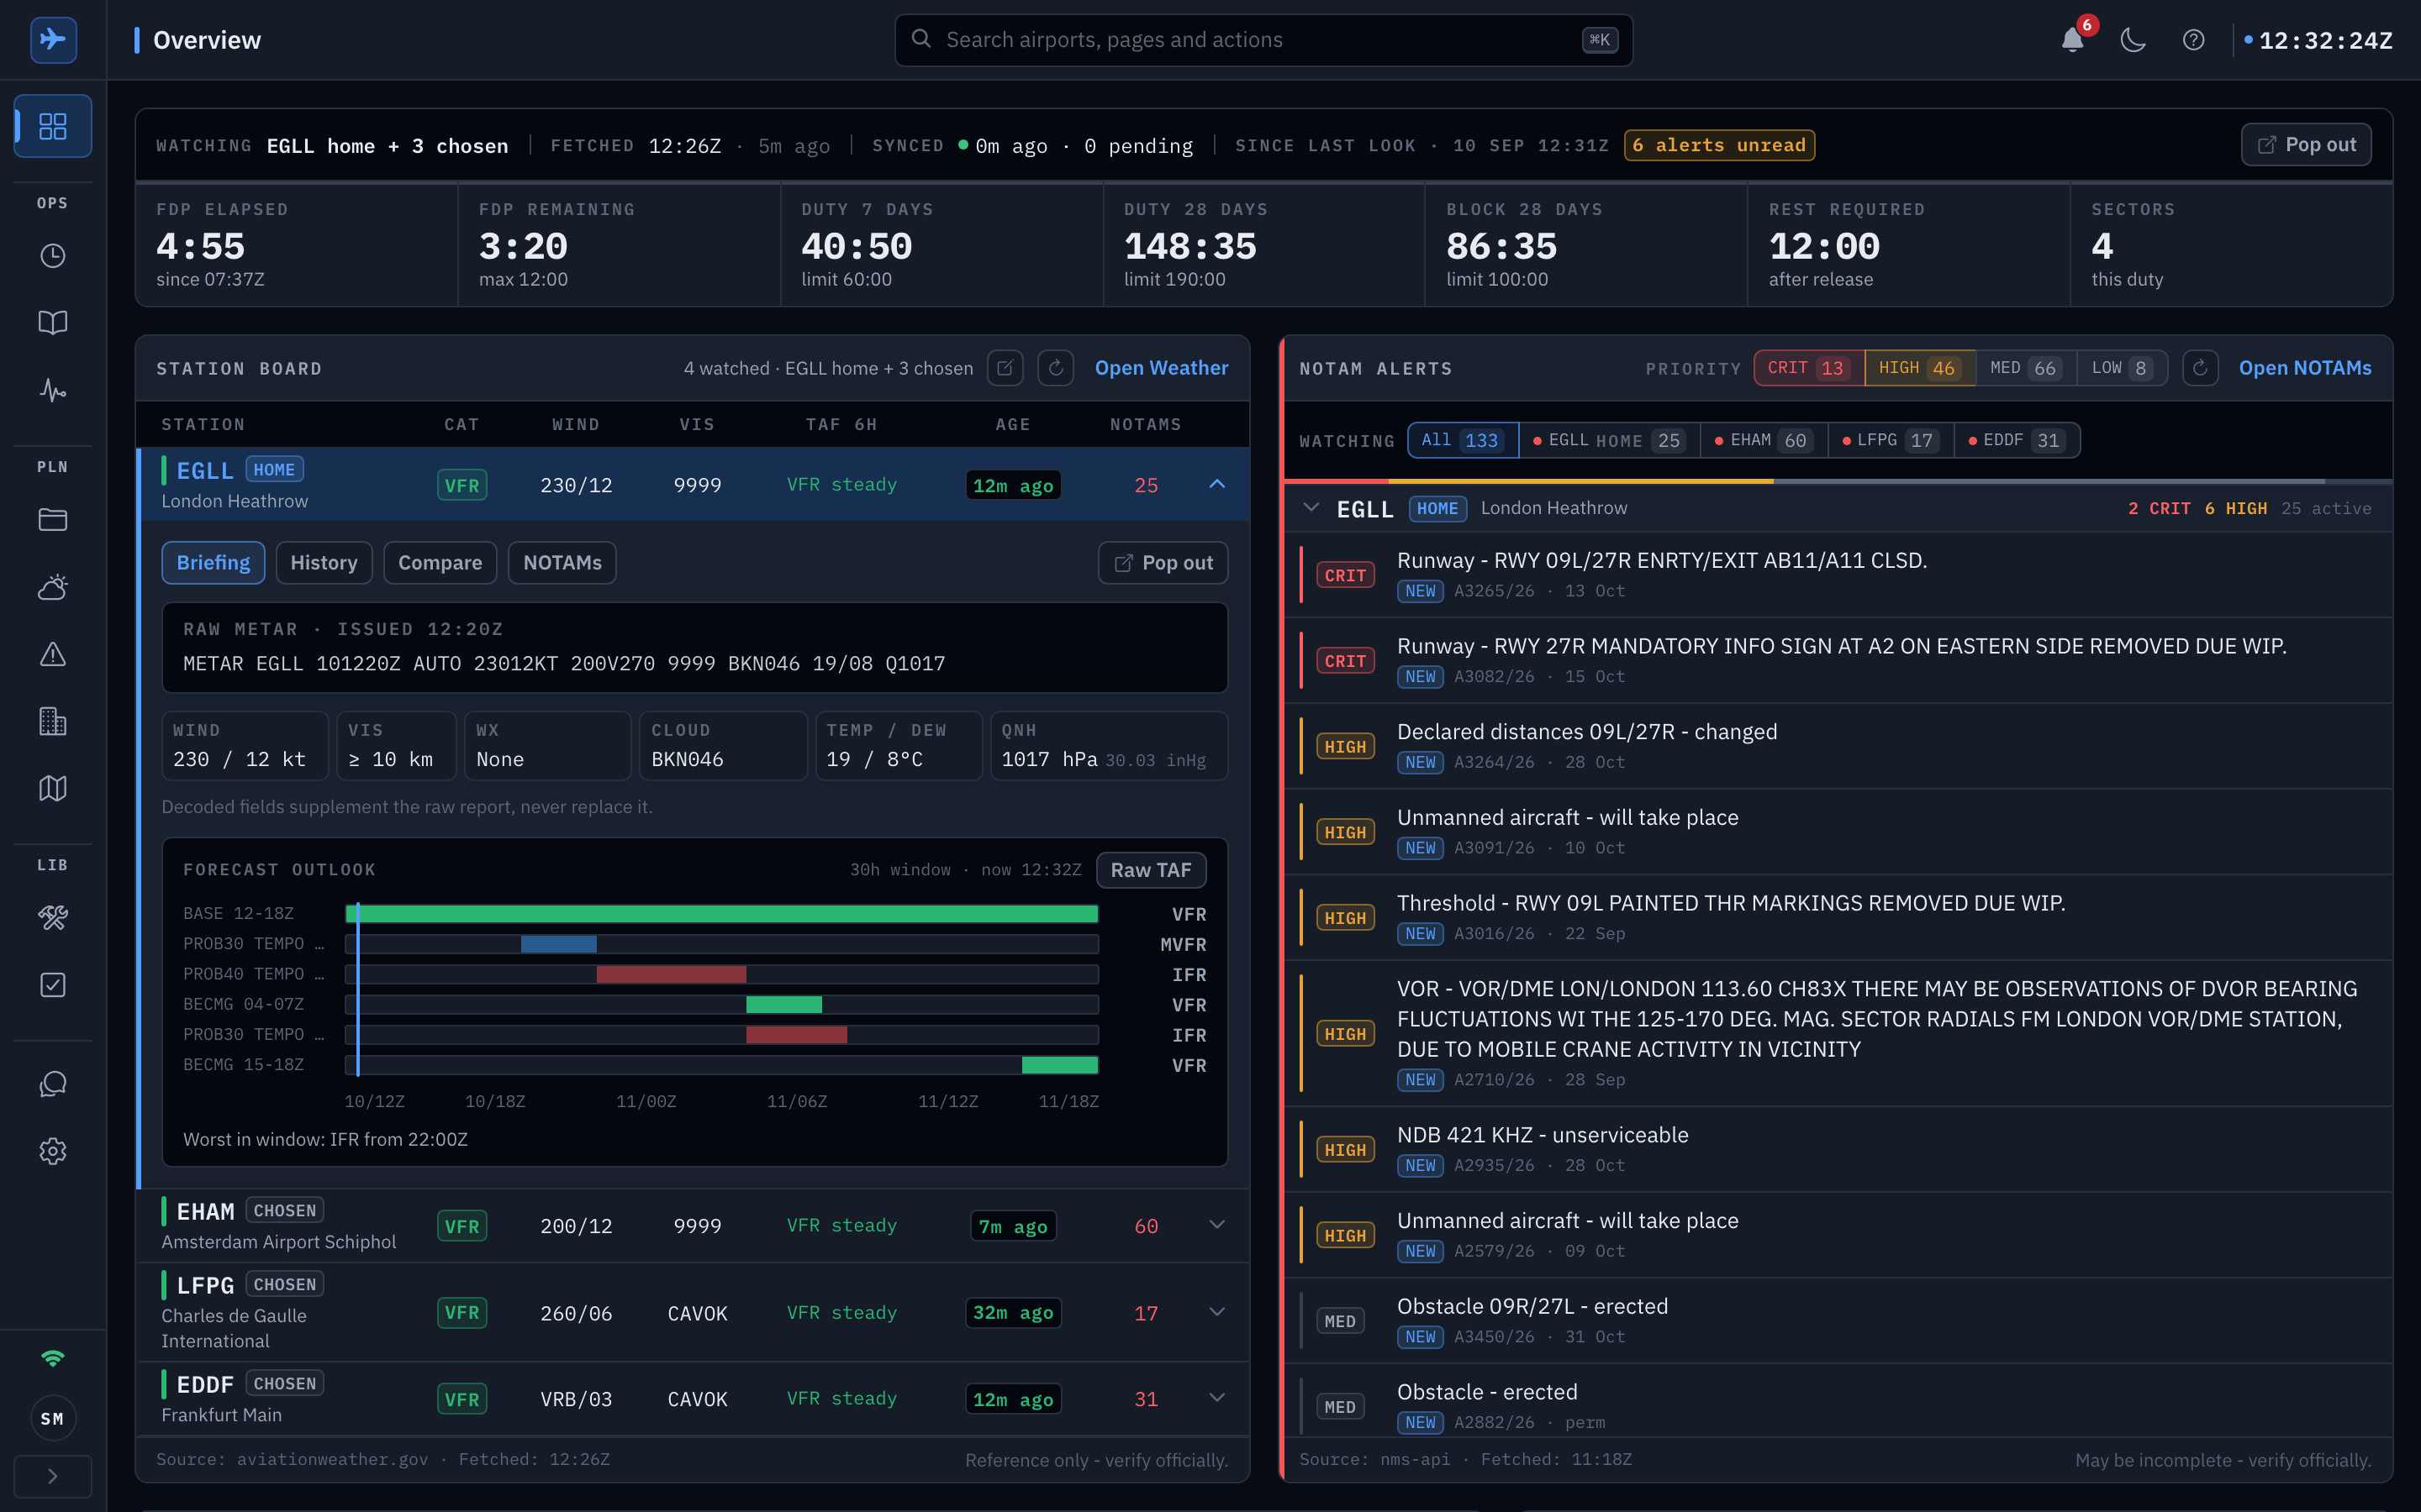Viewport: 2421px width, 1512px height.
Task: Open MED NOTAM Obstacle 09R/27L erected
Action: coord(1838,1320)
